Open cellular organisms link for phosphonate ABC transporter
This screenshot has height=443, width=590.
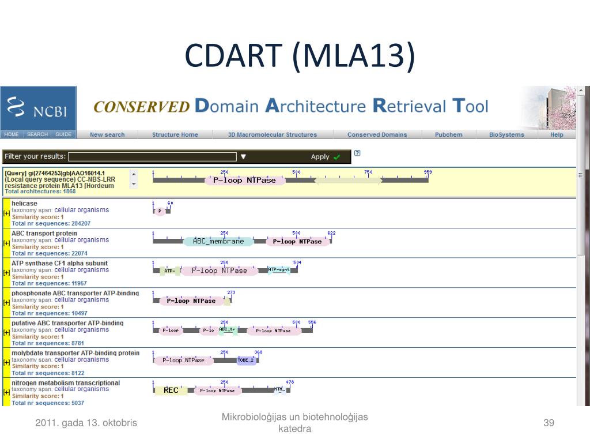(x=82, y=300)
